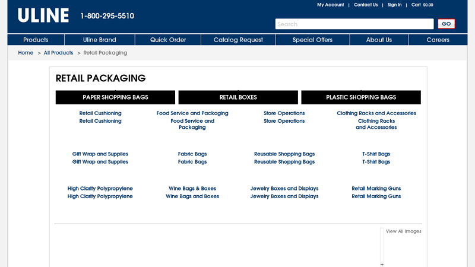The image size is (475, 267).
Task: Click View All Images link
Action: click(403, 231)
